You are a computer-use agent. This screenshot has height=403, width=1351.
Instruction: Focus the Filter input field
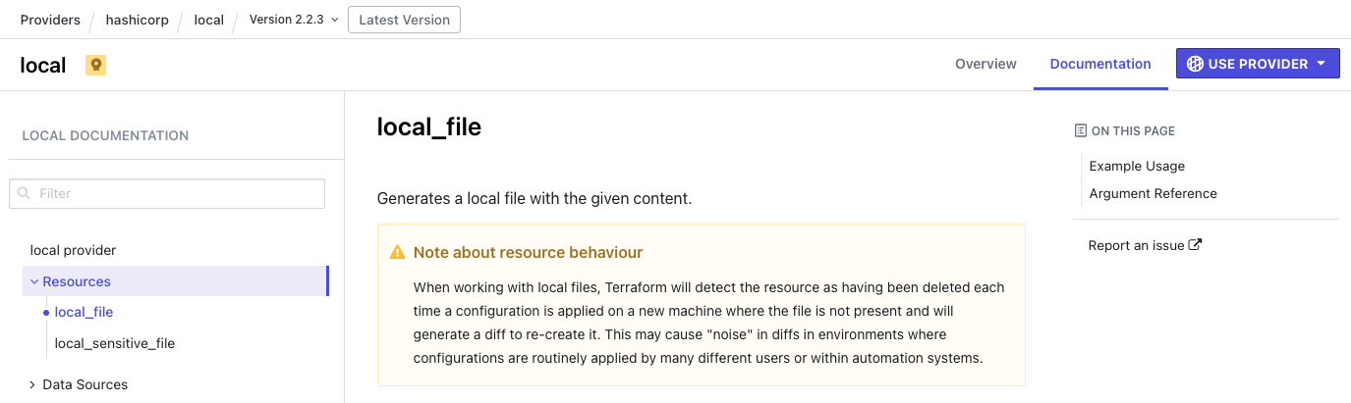click(x=167, y=193)
